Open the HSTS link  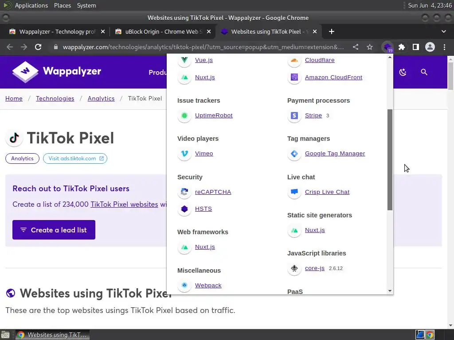click(203, 209)
